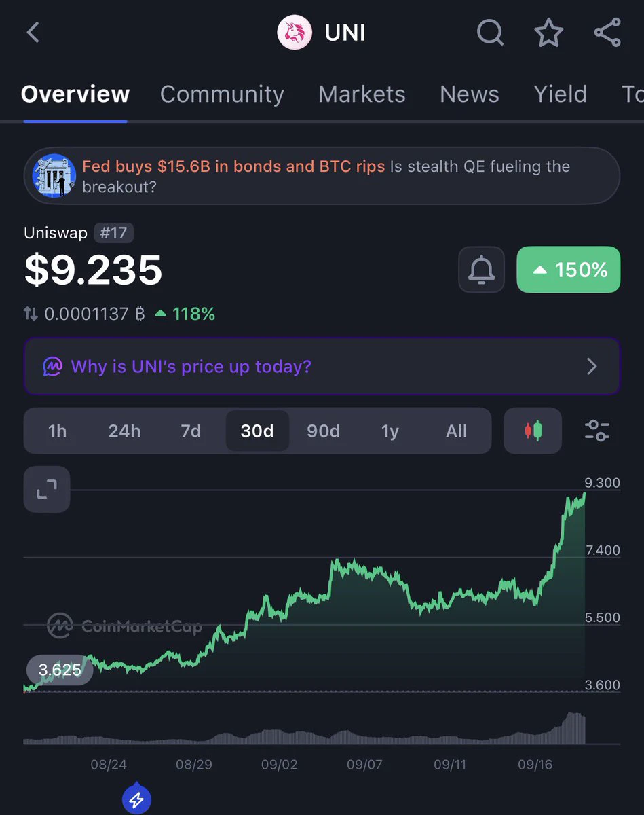The width and height of the screenshot is (644, 815).
Task: Select the 1y time range
Action: pos(390,431)
